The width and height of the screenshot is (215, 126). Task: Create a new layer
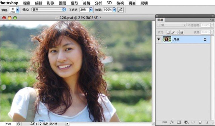point(200,122)
